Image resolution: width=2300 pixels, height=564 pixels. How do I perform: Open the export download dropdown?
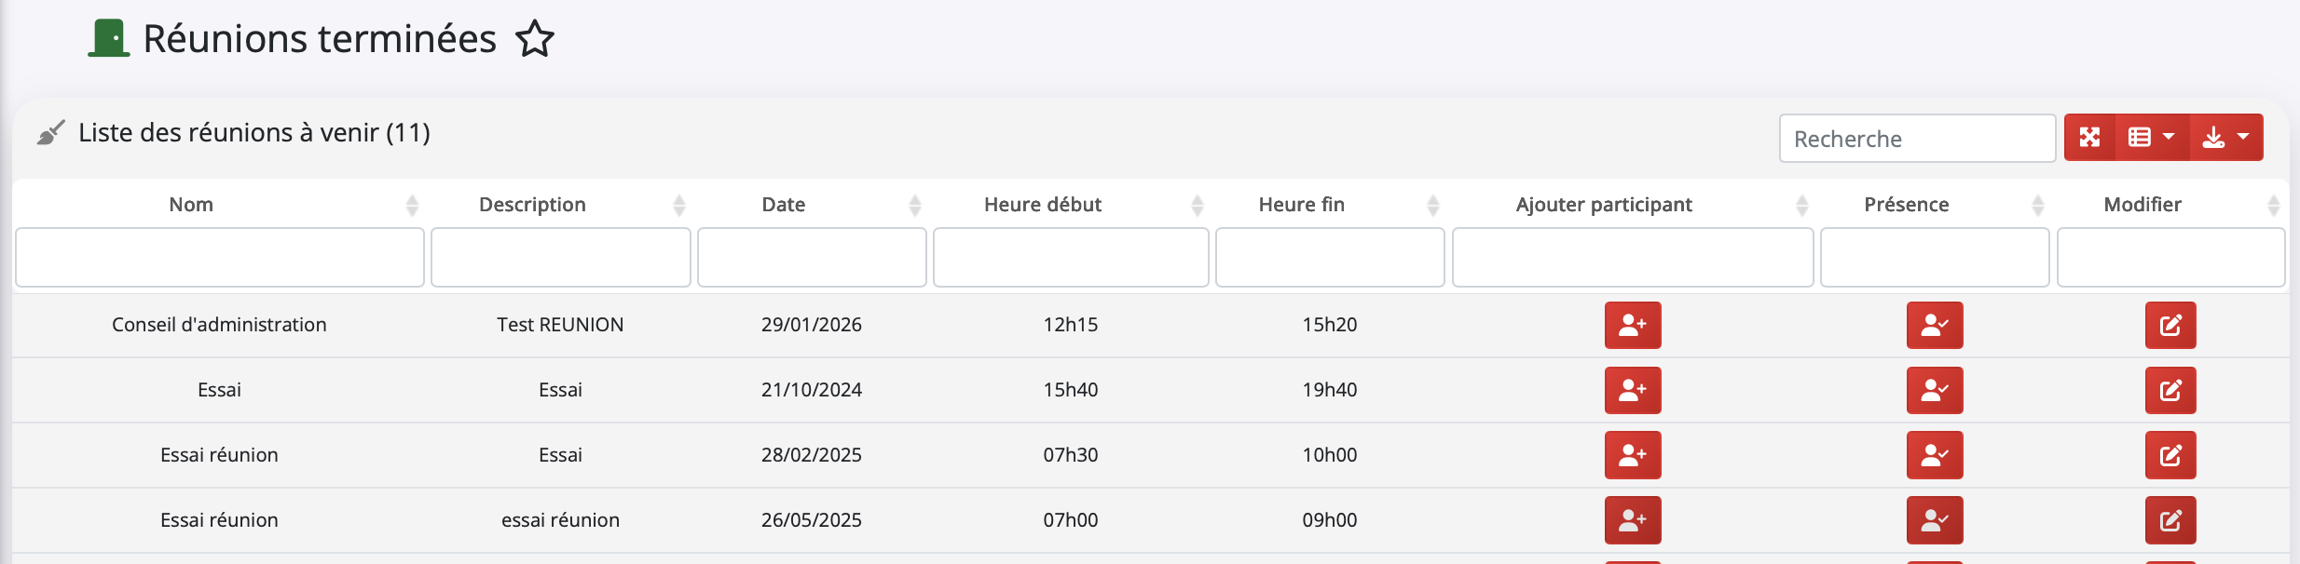[x=2225, y=138]
